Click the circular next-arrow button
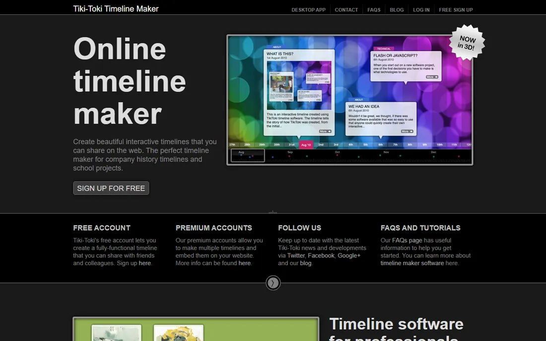 coord(273,283)
